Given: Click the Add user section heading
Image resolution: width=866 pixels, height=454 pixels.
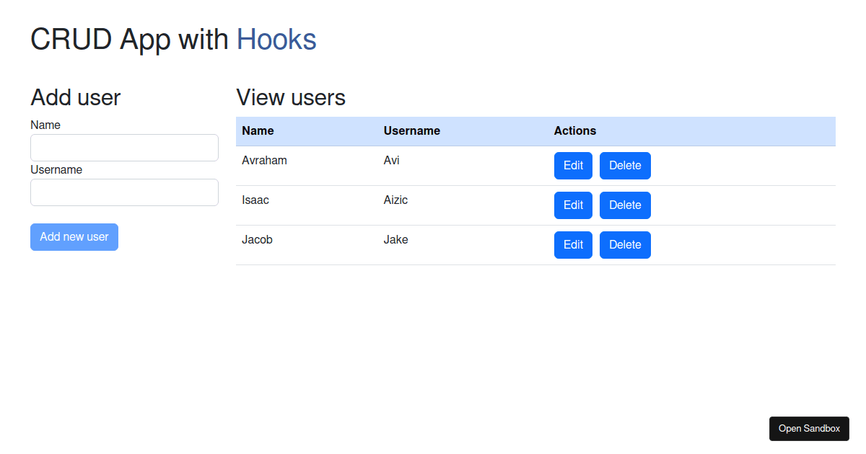Looking at the screenshot, I should click(75, 97).
